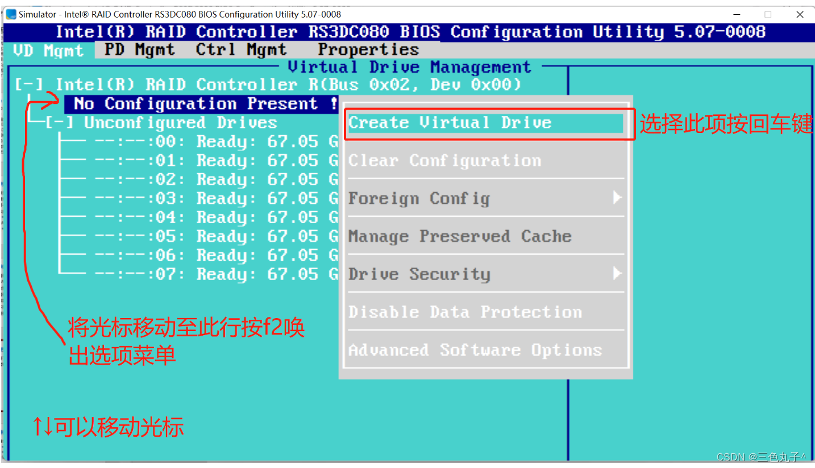Screen dimensions: 815x468
Task: Select drive --:--:02 Ready row
Action: tap(216, 179)
